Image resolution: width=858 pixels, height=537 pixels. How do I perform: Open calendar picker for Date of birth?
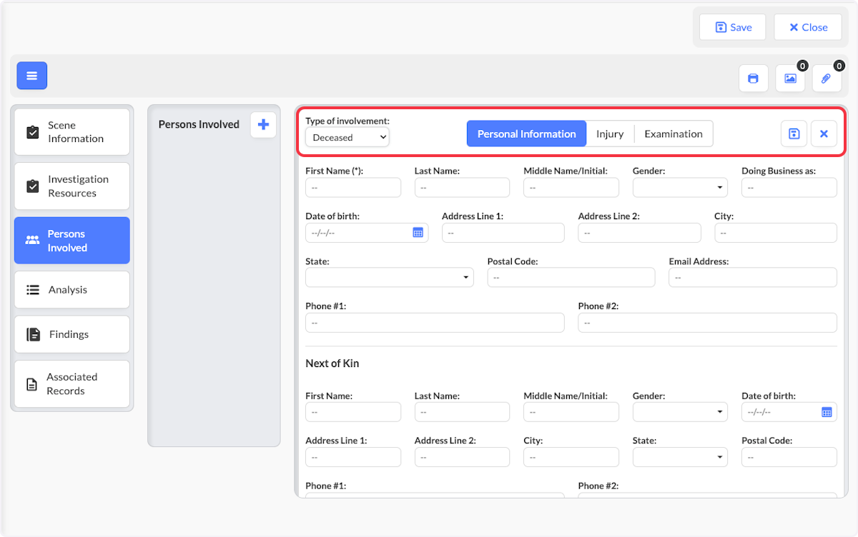click(x=418, y=233)
